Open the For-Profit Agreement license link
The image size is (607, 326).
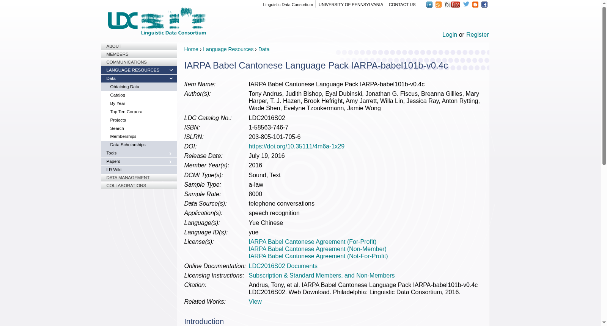point(313,242)
